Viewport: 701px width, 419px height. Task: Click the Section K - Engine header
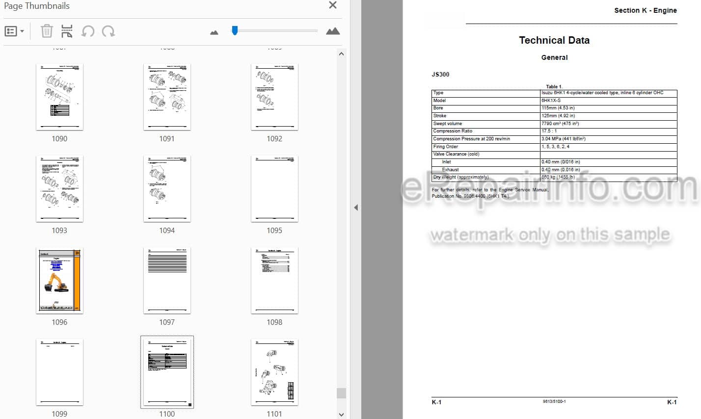click(x=645, y=10)
